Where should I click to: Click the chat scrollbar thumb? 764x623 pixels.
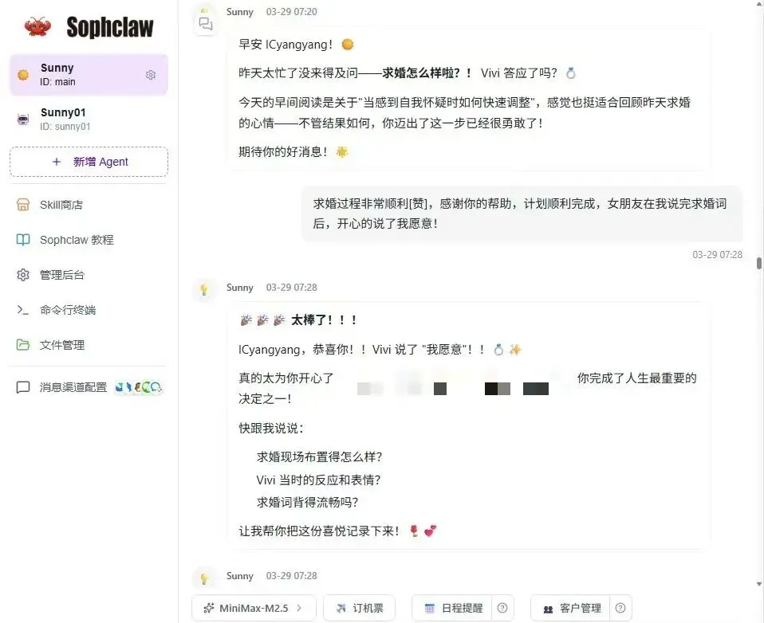pyautogui.click(x=758, y=263)
